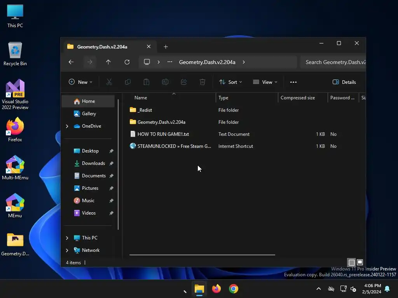Image resolution: width=398 pixels, height=298 pixels.
Task: Click the monitor icon in address bar
Action: click(x=147, y=62)
